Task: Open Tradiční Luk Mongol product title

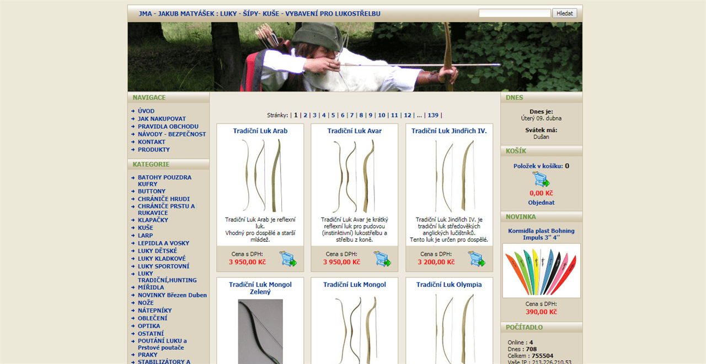Action: point(355,285)
